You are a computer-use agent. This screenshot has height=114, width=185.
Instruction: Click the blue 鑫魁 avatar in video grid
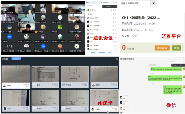[9, 37]
